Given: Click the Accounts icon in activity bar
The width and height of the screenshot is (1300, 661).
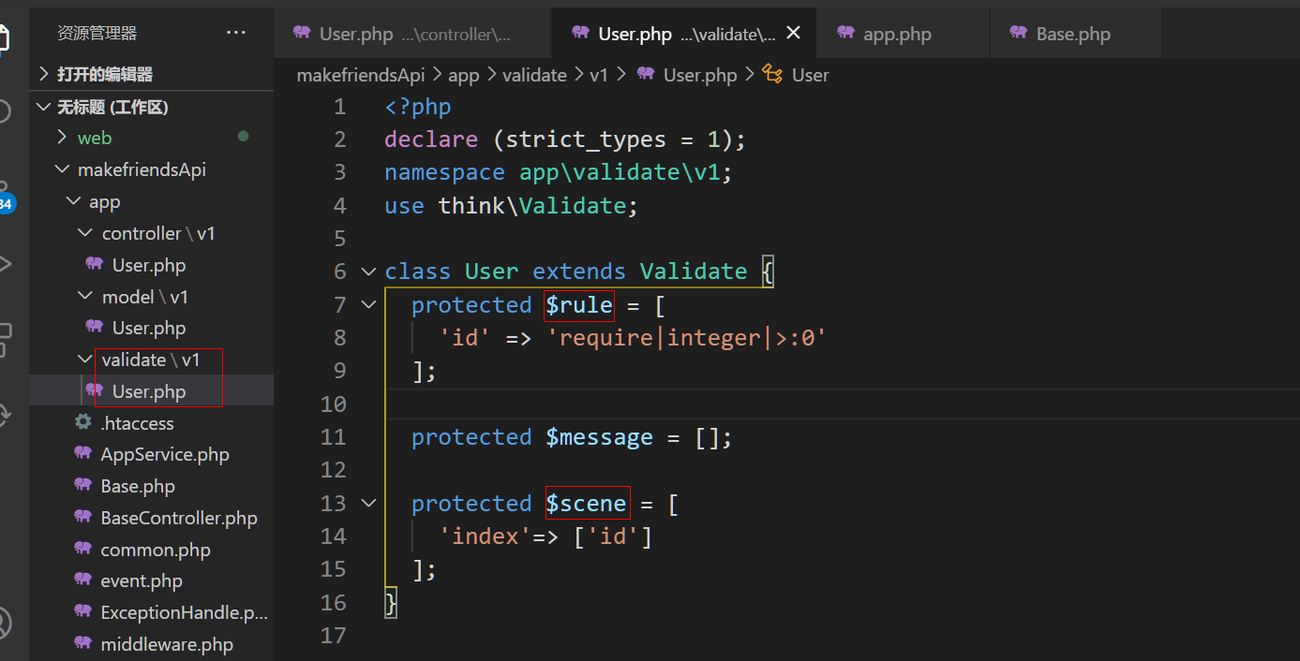Looking at the screenshot, I should [5, 622].
